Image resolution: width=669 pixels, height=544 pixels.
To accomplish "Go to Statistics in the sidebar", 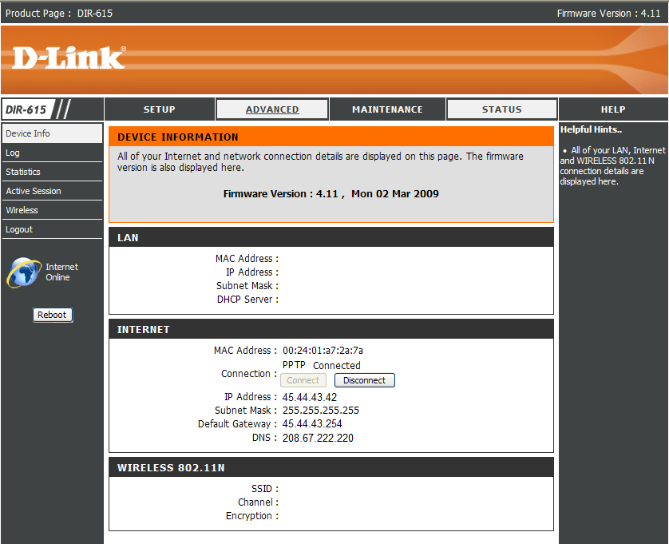I will click(52, 172).
